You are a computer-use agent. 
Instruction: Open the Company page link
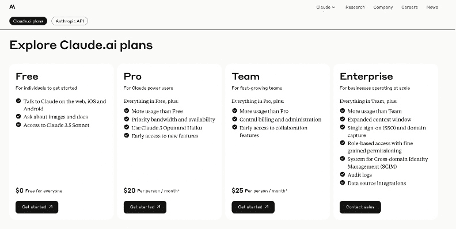tap(383, 7)
